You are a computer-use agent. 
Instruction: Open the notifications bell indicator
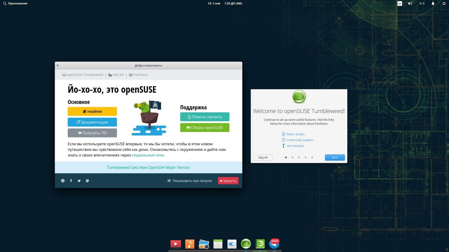pos(433,3)
